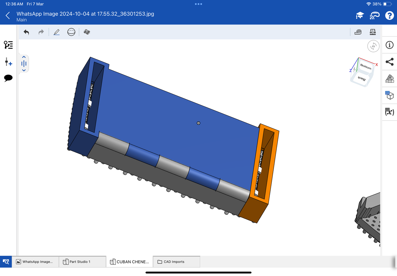This screenshot has width=397, height=276.
Task: Select the Sketch pencil tool
Action: (x=57, y=32)
